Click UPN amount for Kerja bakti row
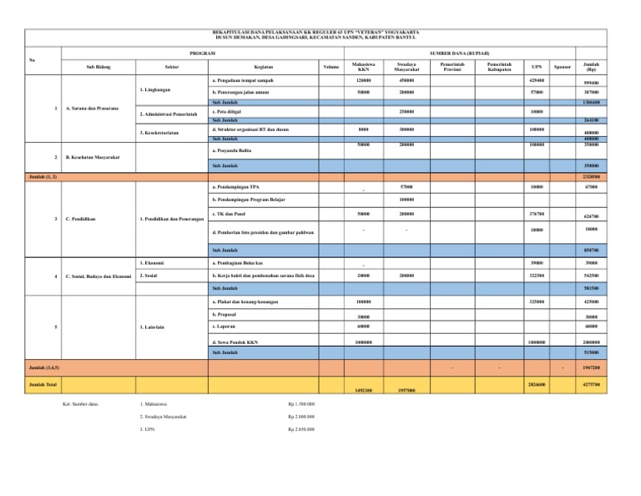The image size is (641, 496). tap(537, 276)
